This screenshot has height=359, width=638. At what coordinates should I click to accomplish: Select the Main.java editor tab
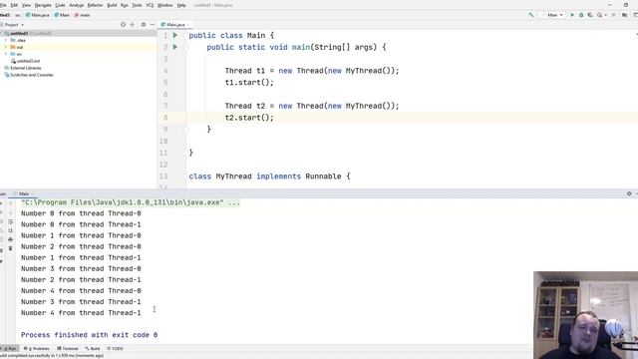pos(175,25)
